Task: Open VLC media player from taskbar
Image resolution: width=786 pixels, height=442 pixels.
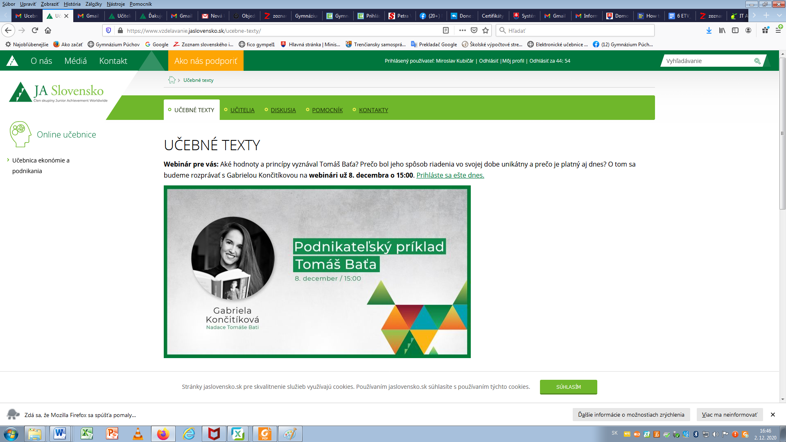Action: (138, 433)
